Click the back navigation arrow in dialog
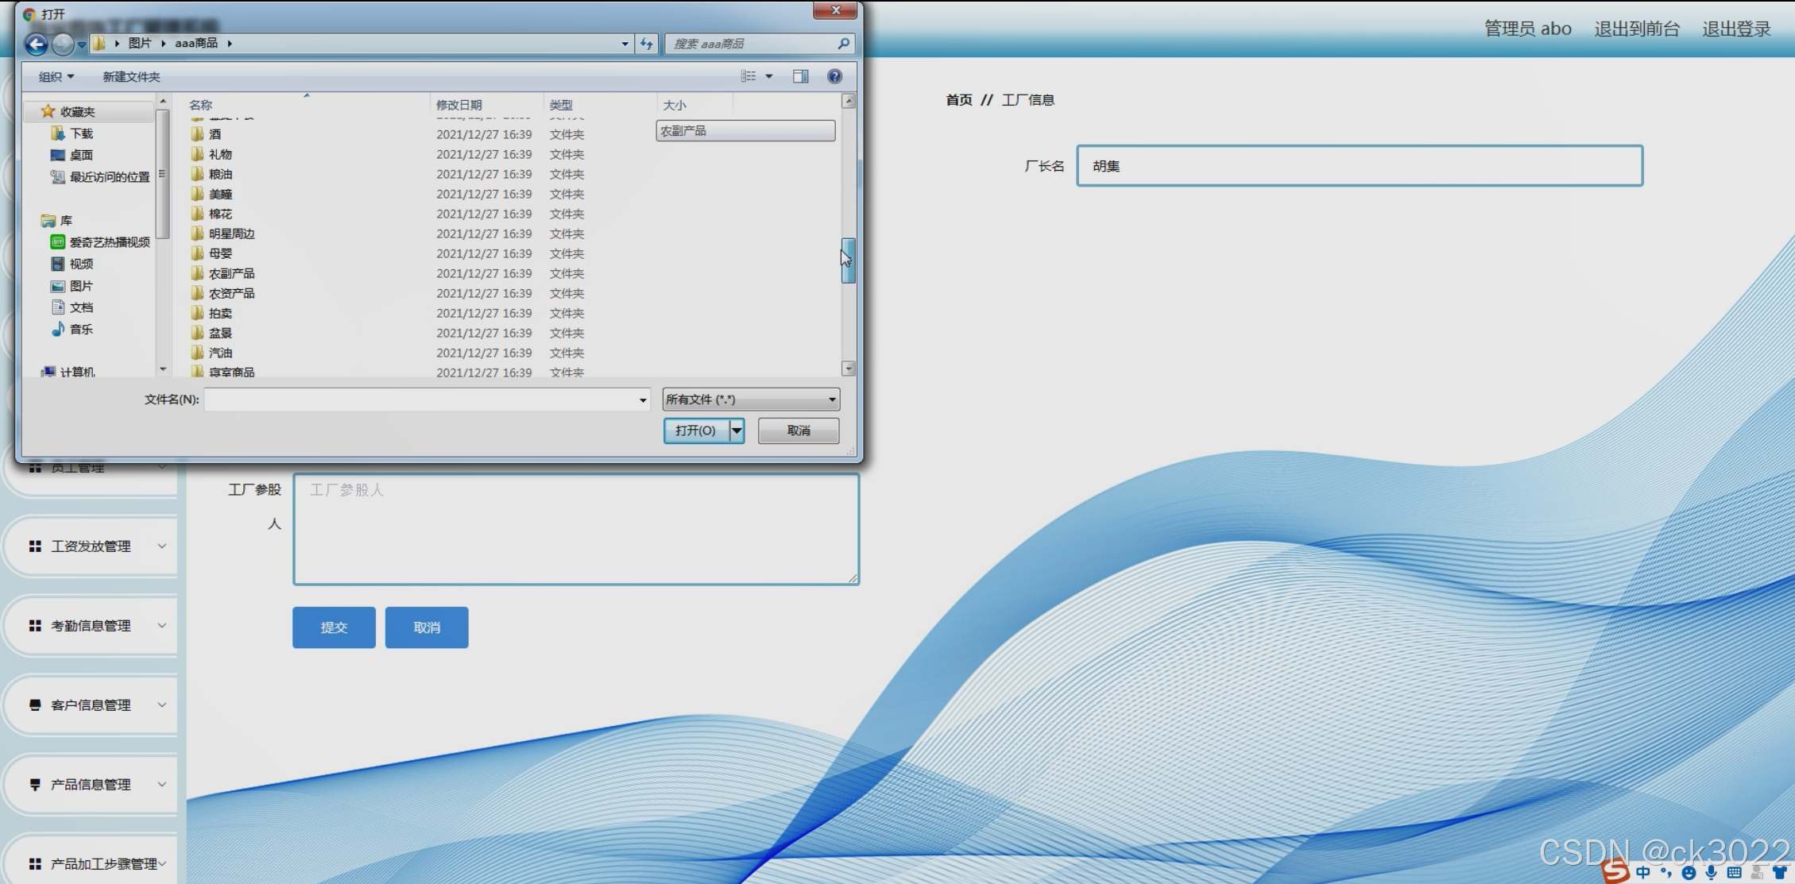Image resolution: width=1795 pixels, height=884 pixels. (36, 44)
